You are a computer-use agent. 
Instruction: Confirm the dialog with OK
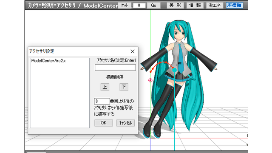(x=104, y=123)
